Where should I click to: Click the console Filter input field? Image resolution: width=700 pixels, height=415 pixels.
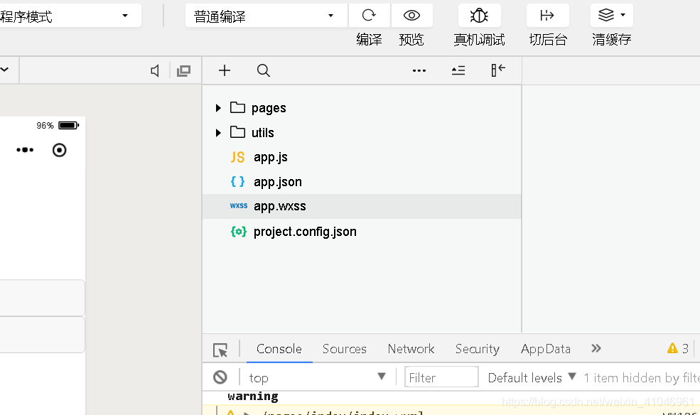(x=441, y=377)
